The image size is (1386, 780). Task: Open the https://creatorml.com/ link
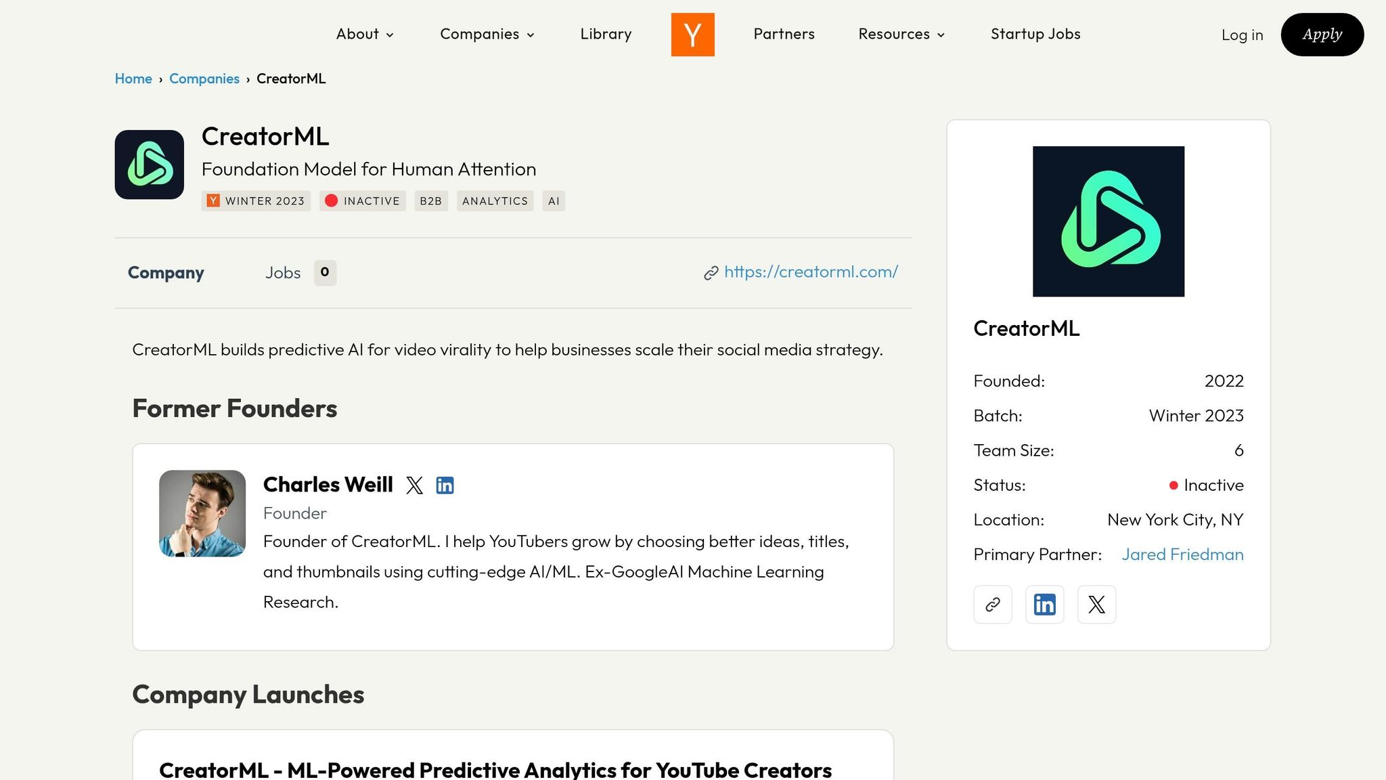click(x=811, y=272)
